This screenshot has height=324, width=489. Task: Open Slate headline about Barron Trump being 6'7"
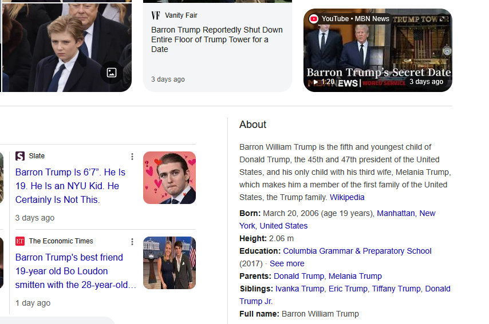[x=70, y=186]
